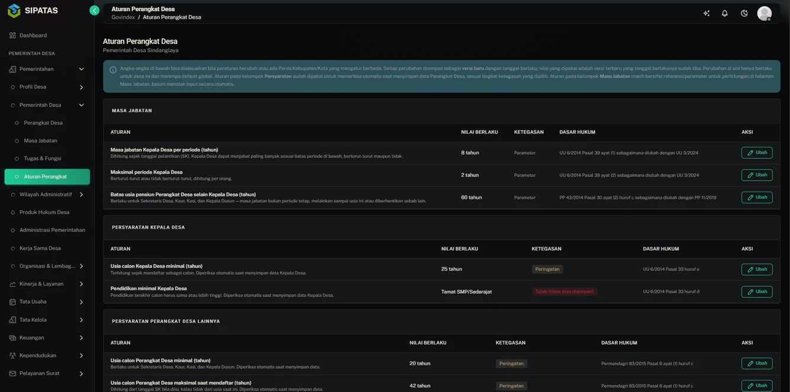
Task: Click Ubah for Batas usia pensiun Perangkat Desa
Action: click(x=757, y=197)
